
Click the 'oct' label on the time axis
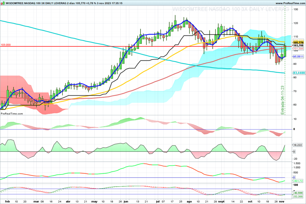point(250,202)
